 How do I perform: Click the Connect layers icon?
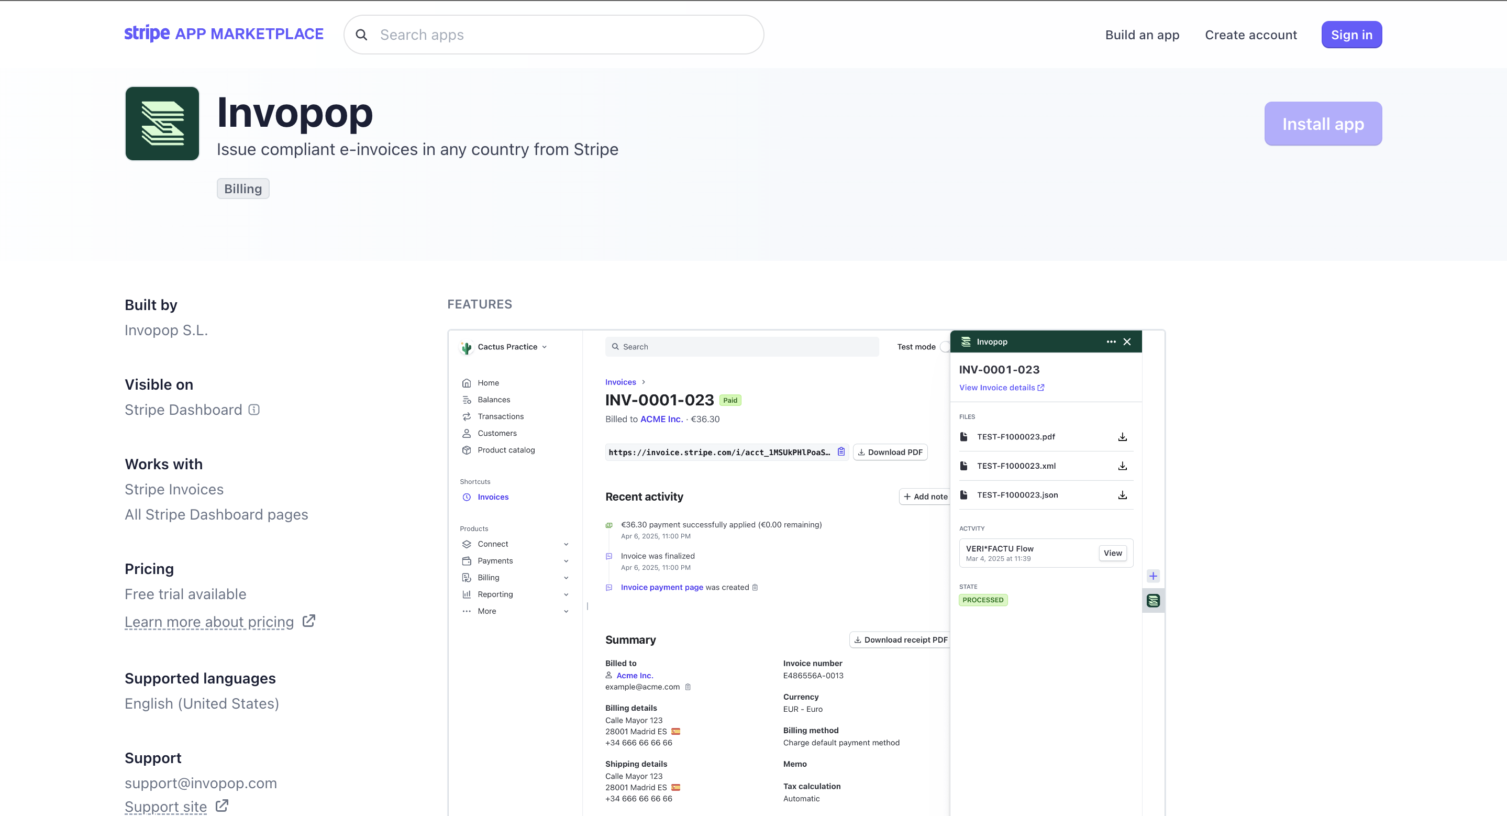(x=466, y=544)
